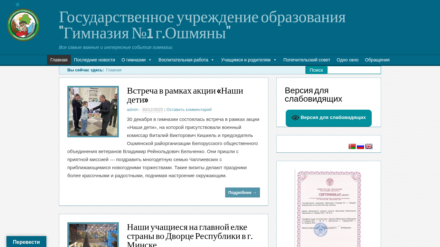Open the accreditation certificate image
The height and width of the screenshot is (247, 440).
(x=329, y=208)
